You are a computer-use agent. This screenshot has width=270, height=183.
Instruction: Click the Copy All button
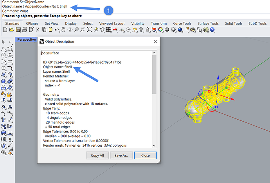pyautogui.click(x=97, y=155)
